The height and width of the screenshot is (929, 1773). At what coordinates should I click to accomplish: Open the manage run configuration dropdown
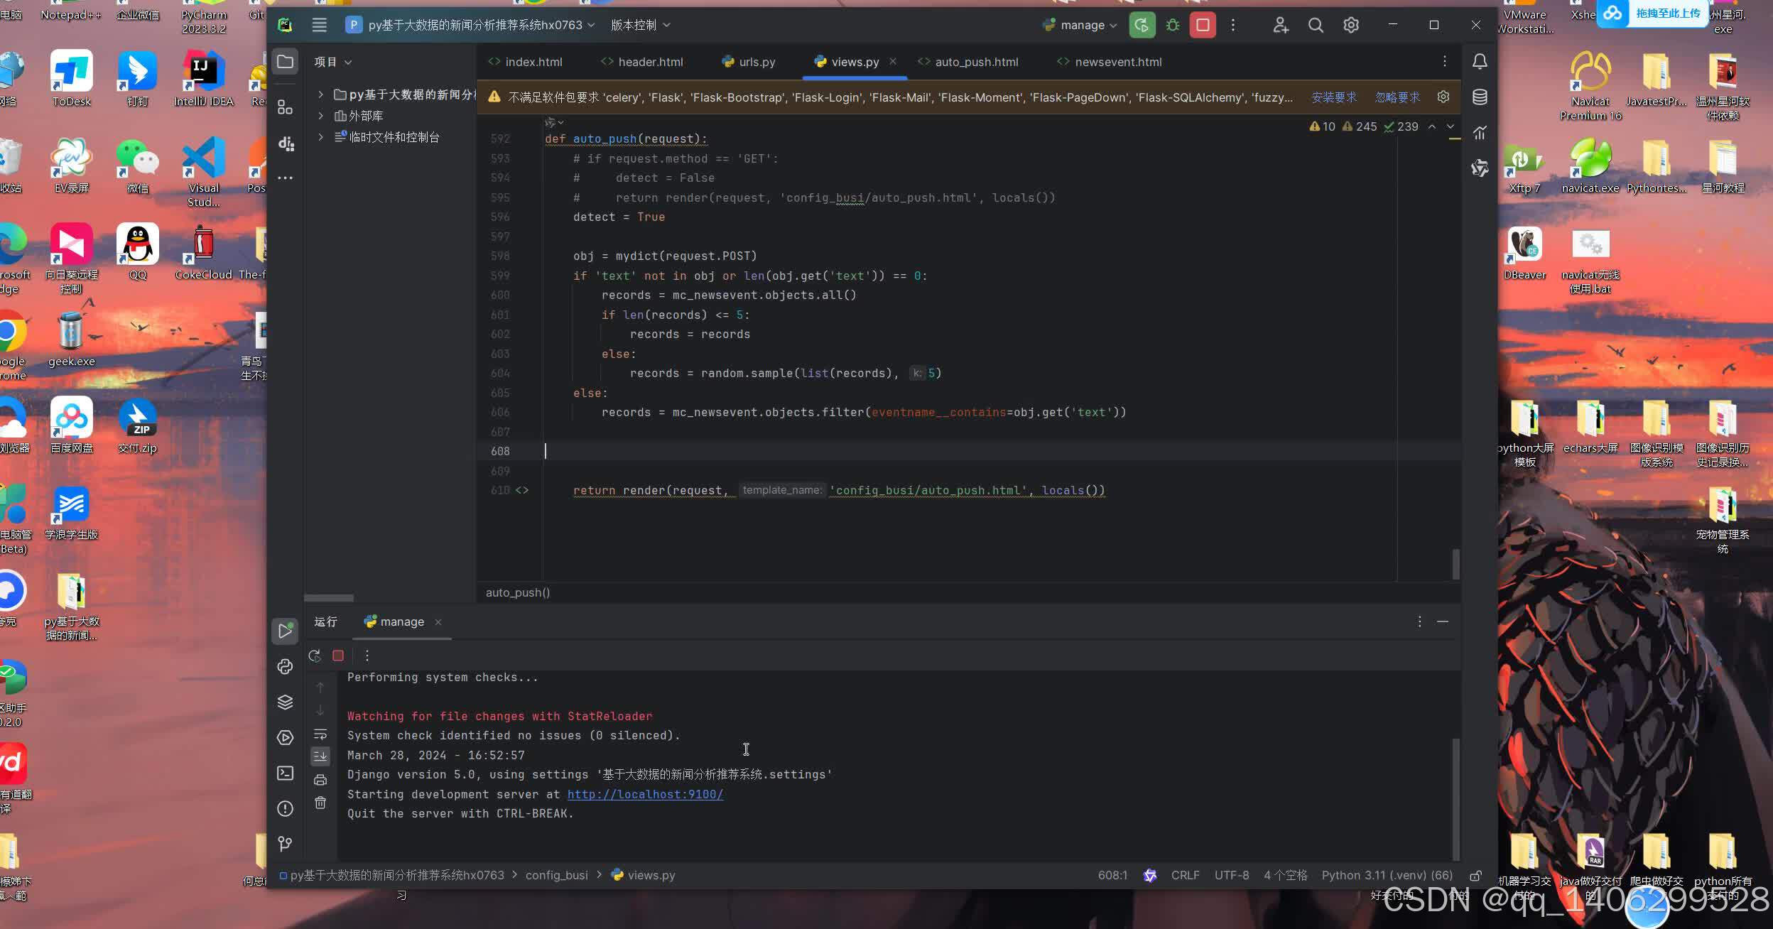click(1078, 25)
